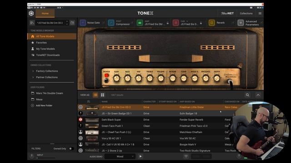Open the search magnifier in results bar
Image resolution: width=291 pixels, height=163 pixels.
click(x=247, y=95)
